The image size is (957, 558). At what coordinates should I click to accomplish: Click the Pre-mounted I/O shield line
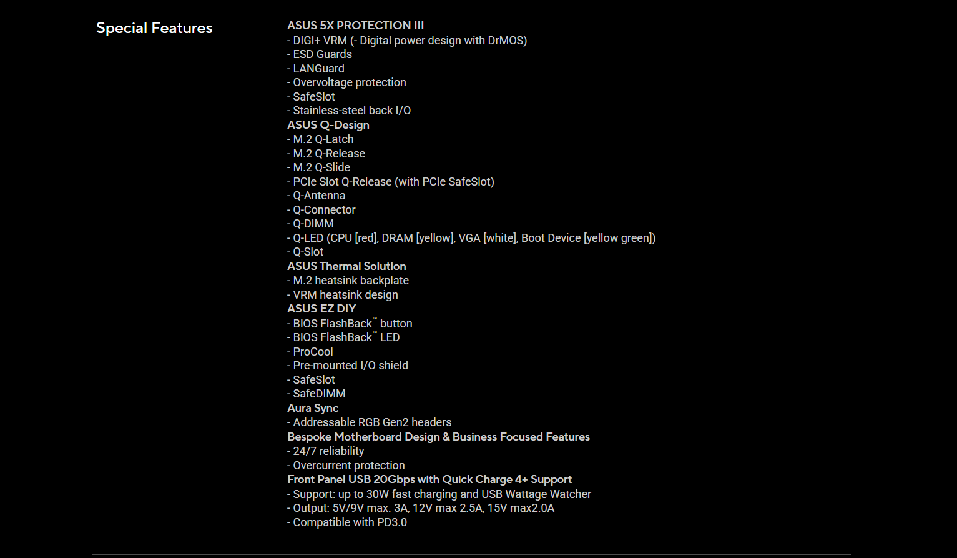point(348,366)
